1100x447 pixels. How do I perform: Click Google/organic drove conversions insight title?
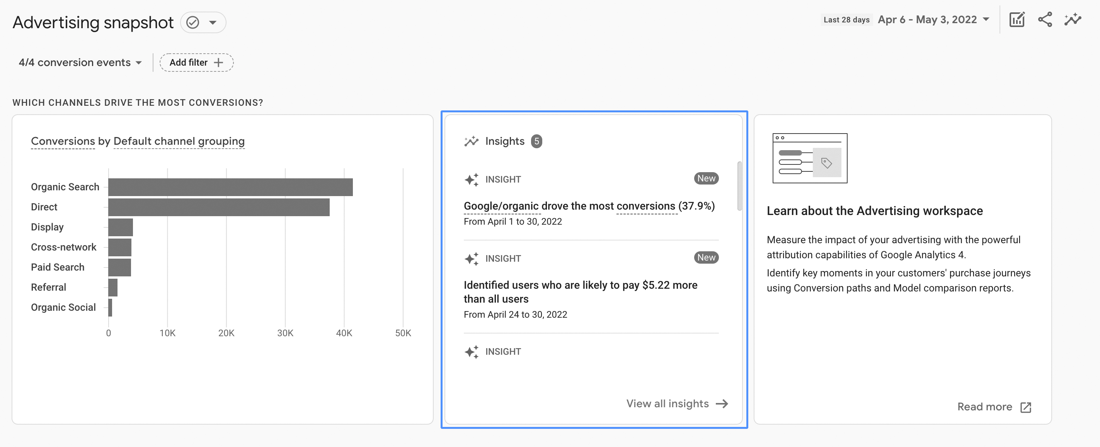tap(589, 205)
